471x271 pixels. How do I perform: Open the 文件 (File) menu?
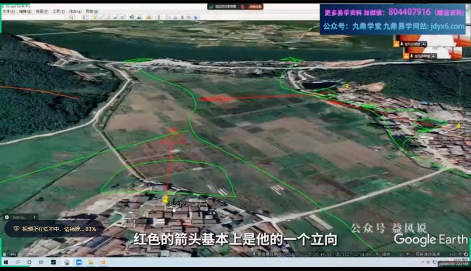click(x=8, y=11)
